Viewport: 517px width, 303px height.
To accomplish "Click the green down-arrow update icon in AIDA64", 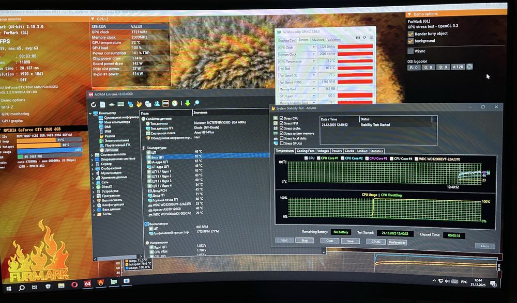I will point(188,103).
